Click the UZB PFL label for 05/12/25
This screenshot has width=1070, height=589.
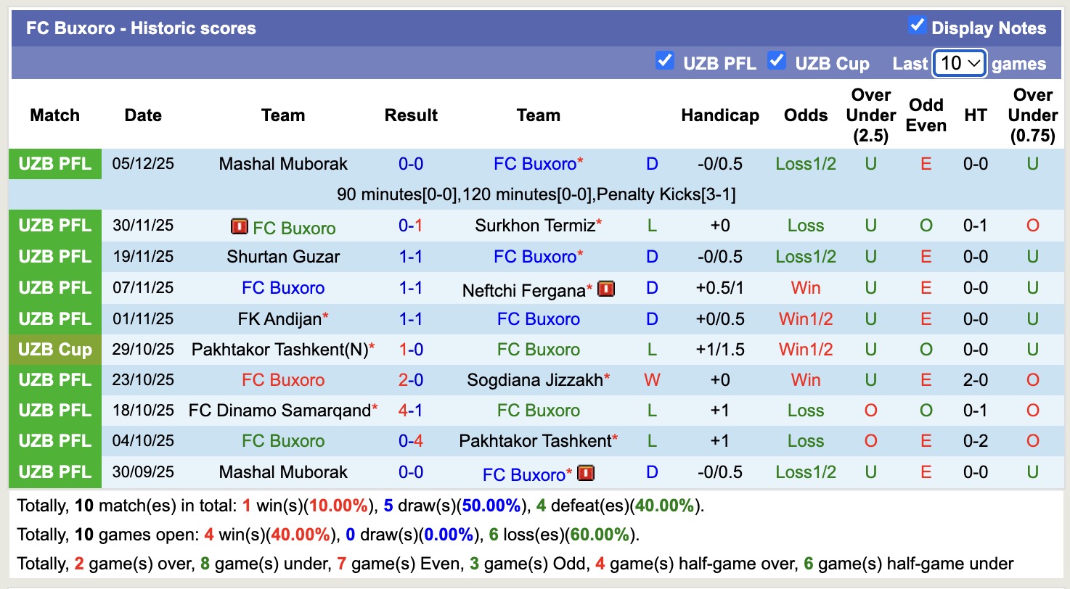tap(55, 164)
